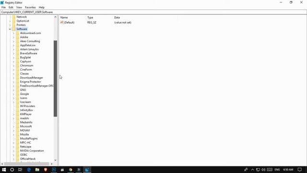Click the KMPlayer folder icon
Image resolution: width=307 pixels, height=173 pixels.
(x=17, y=114)
